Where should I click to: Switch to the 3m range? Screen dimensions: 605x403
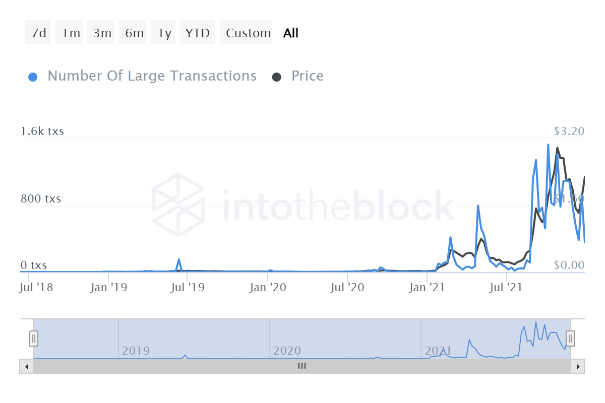pyautogui.click(x=102, y=33)
